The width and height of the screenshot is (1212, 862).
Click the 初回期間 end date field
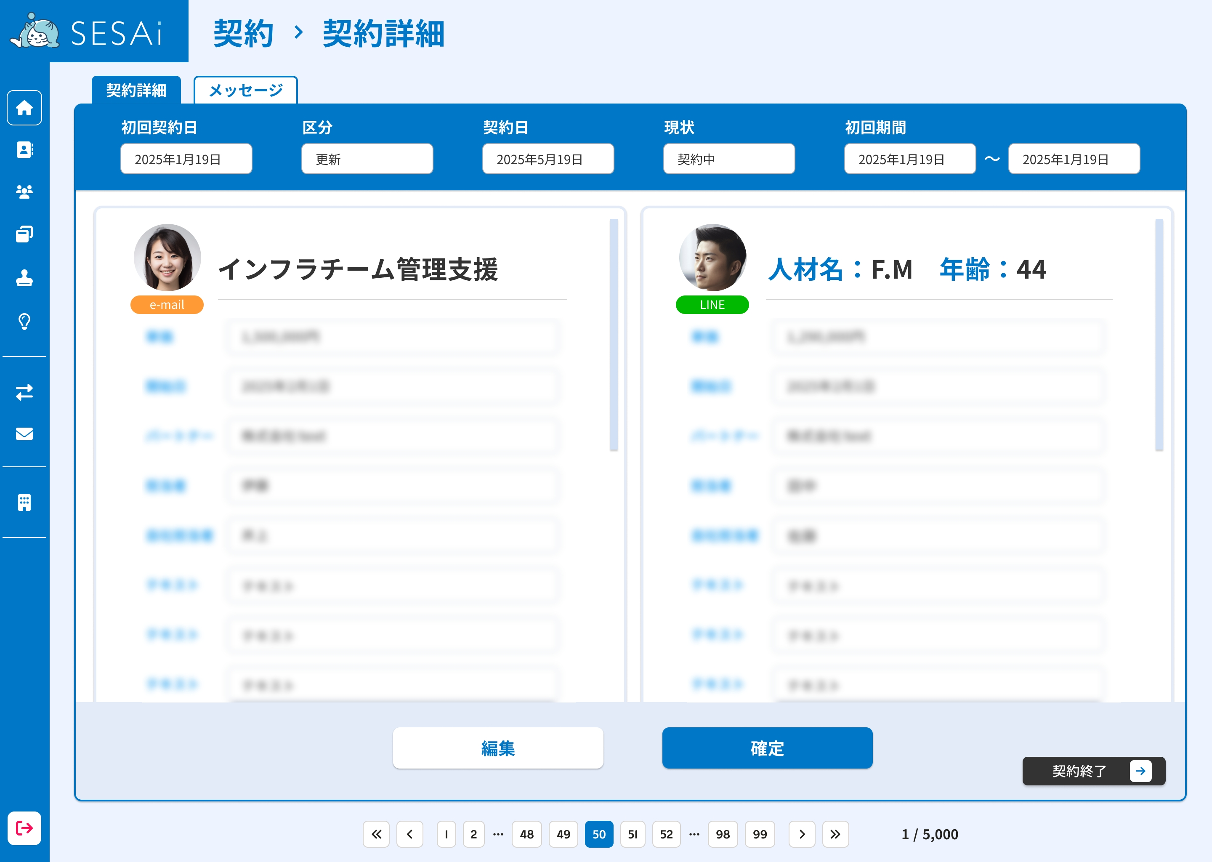pos(1074,159)
